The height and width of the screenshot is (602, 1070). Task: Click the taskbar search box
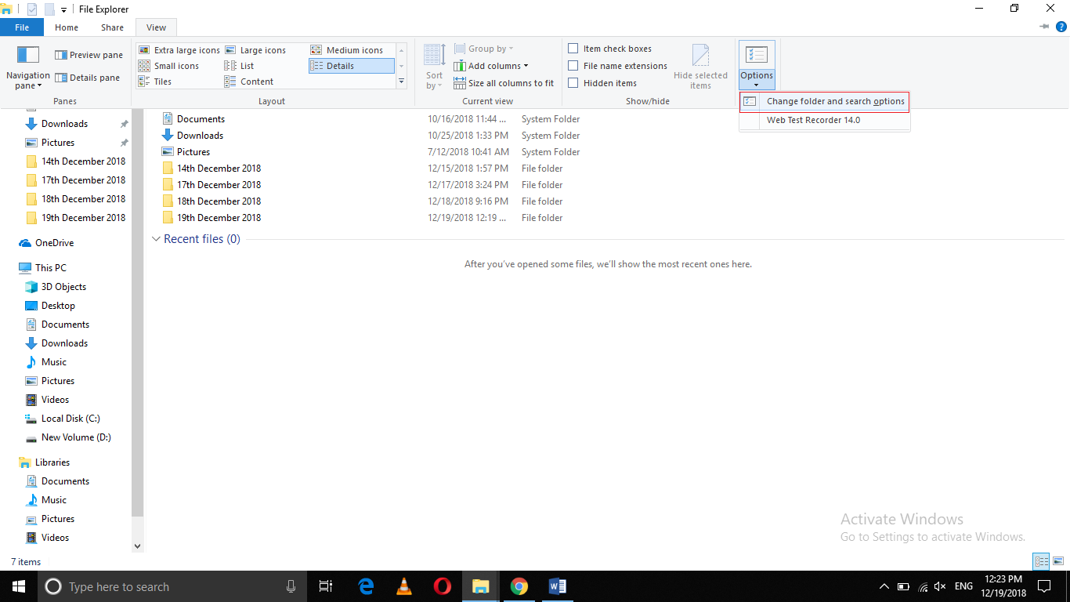pyautogui.click(x=172, y=586)
